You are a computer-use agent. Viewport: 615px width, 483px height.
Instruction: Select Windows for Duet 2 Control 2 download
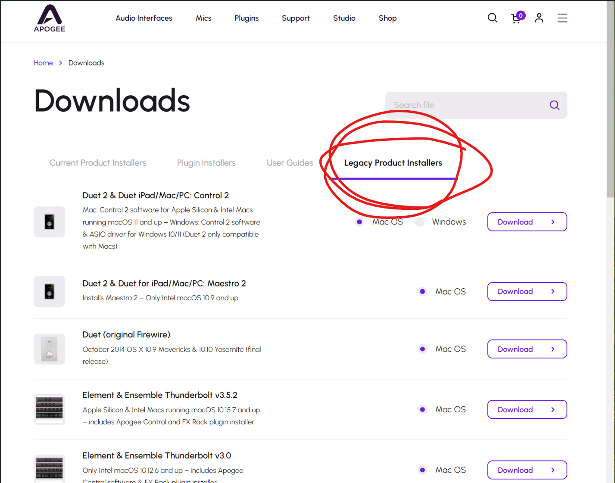coord(419,221)
